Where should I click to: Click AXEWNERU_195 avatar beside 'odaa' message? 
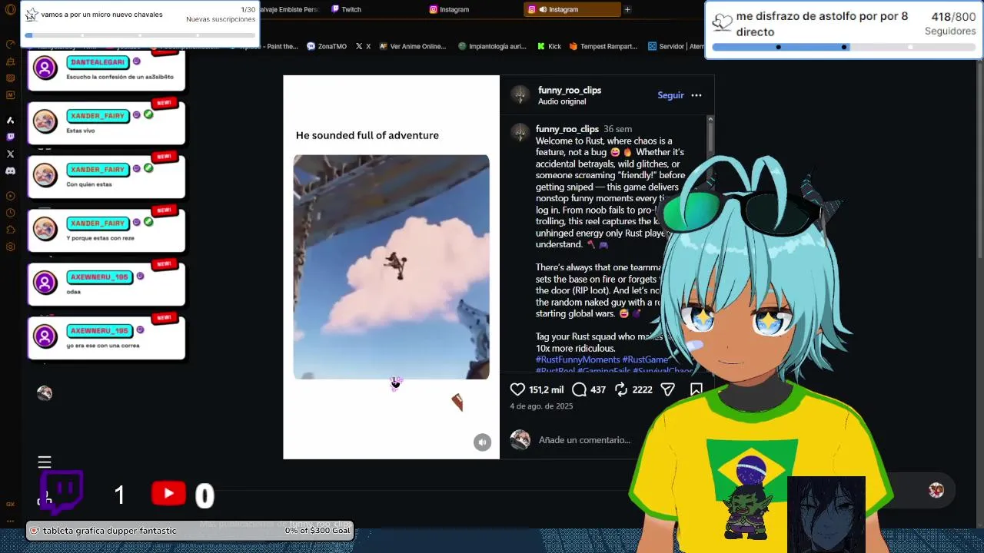point(45,283)
